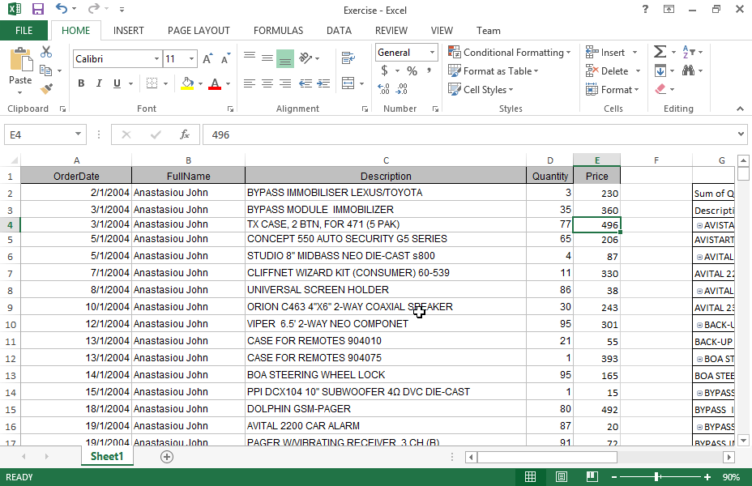Open the Calibri font name dropdown
Image resolution: width=752 pixels, height=486 pixels.
pos(156,59)
